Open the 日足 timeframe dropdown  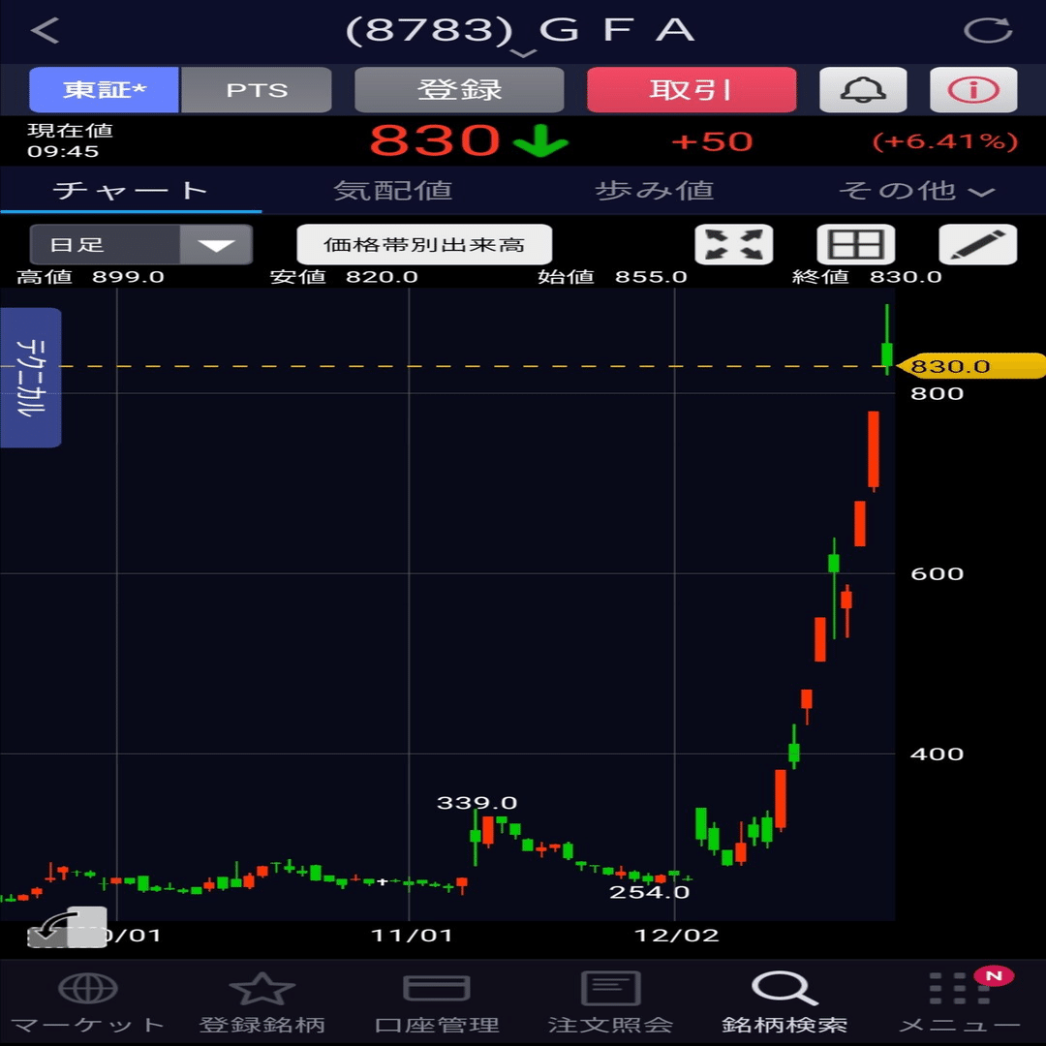(x=140, y=244)
